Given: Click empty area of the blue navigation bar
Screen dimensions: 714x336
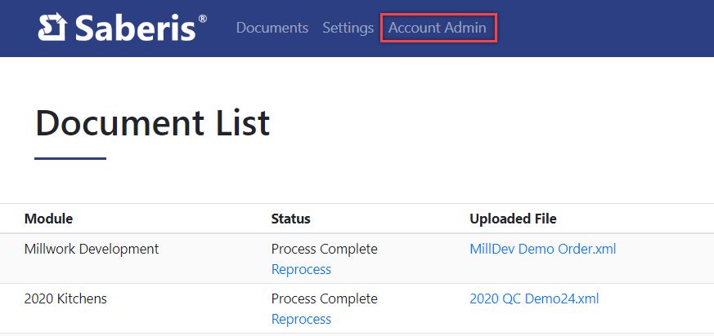Looking at the screenshot, I should [605, 28].
